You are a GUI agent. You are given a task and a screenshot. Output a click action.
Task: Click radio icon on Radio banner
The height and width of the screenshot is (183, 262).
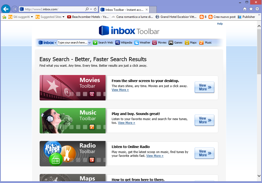(92, 160)
